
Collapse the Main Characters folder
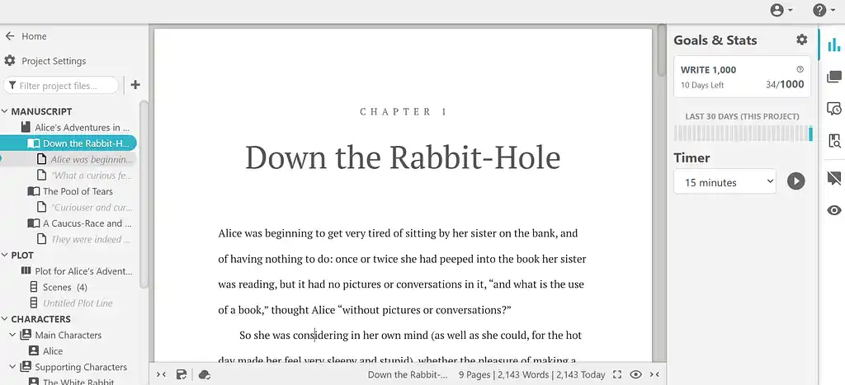pyautogui.click(x=13, y=335)
